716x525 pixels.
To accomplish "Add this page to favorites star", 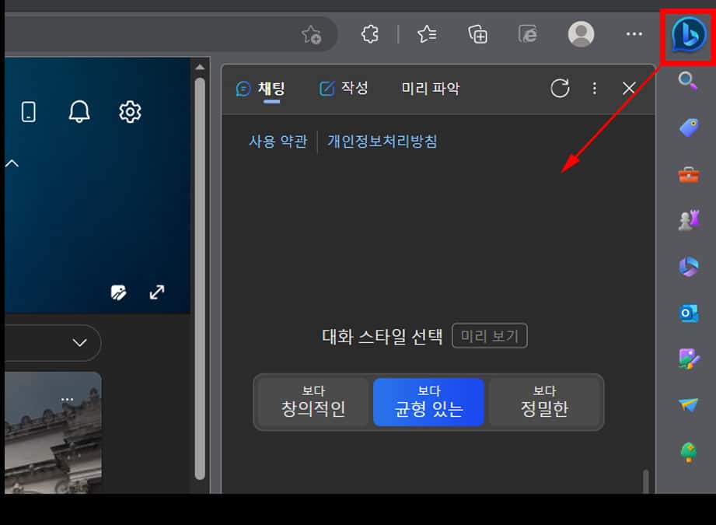I will pyautogui.click(x=312, y=34).
